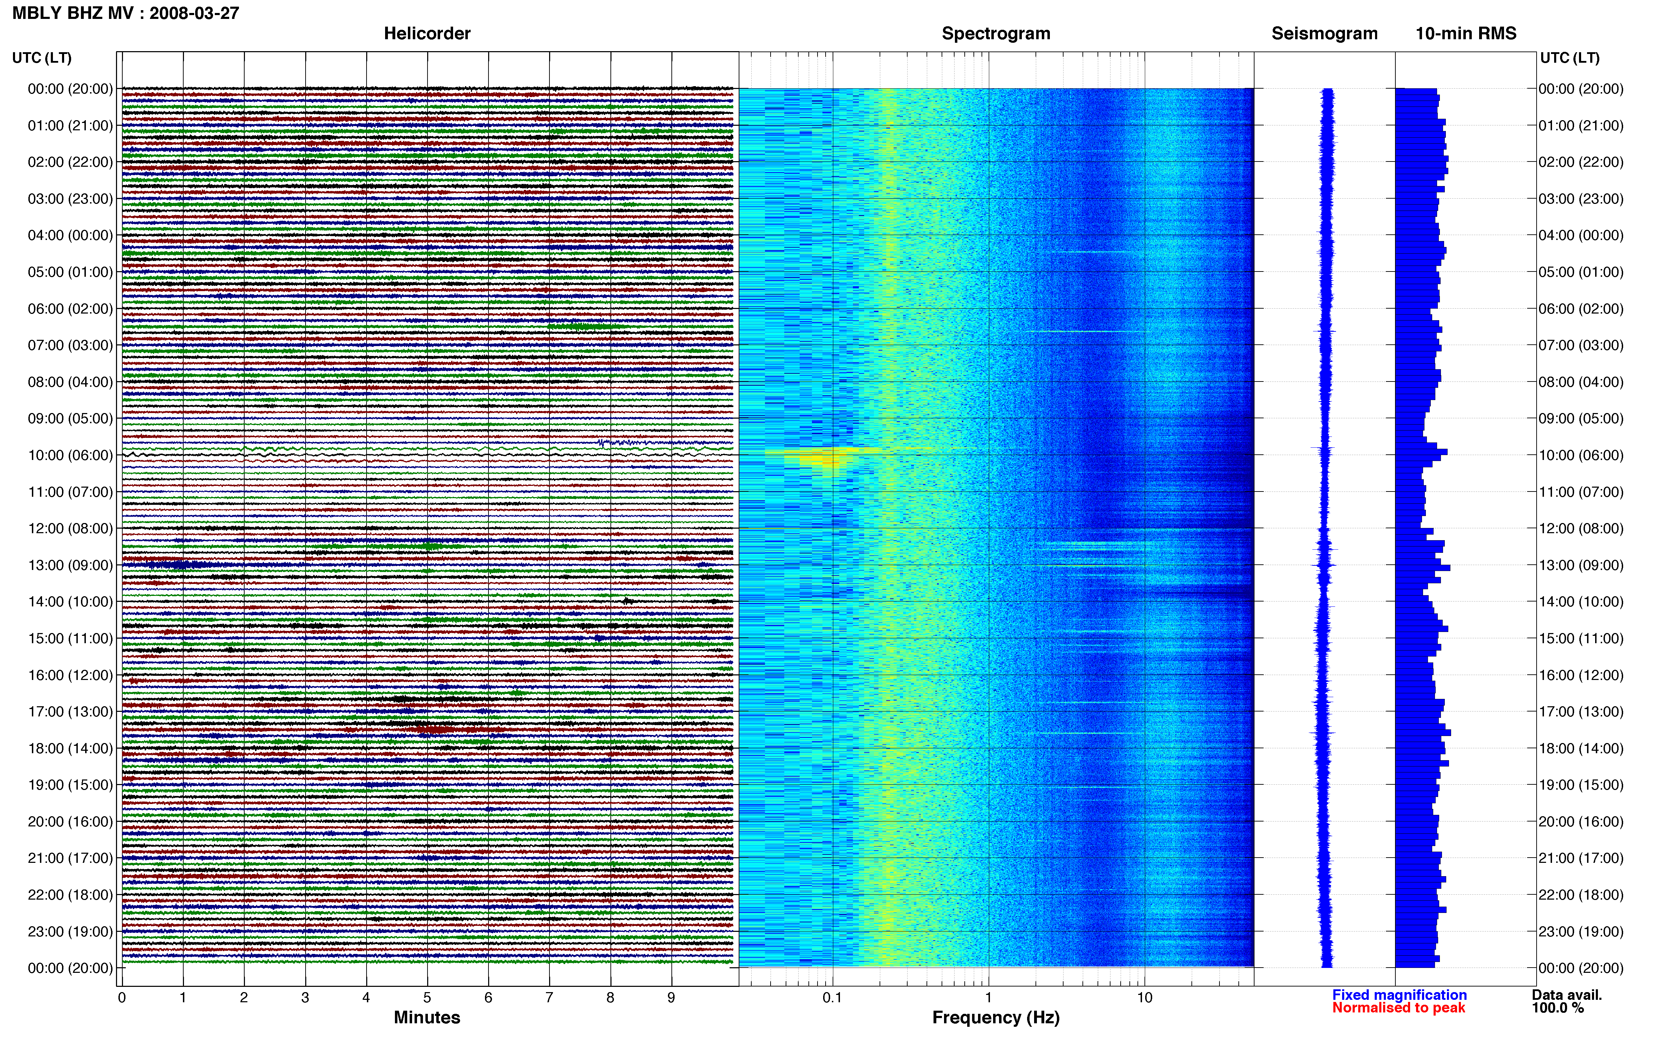Click the left '12:00 (08:00)' time label
This screenshot has width=1661, height=1038.
pos(70,529)
